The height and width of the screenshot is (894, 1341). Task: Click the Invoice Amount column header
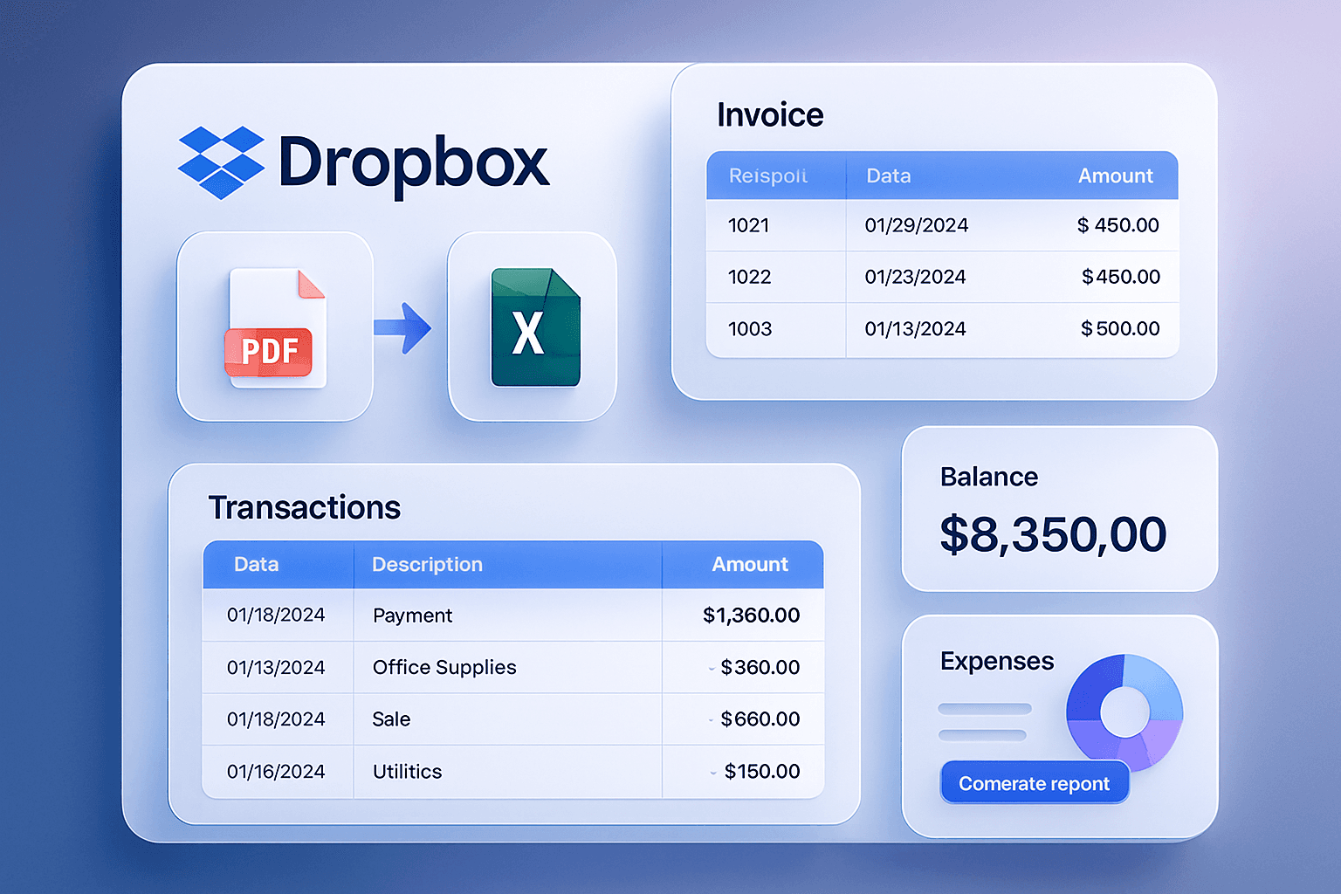pyautogui.click(x=1116, y=176)
